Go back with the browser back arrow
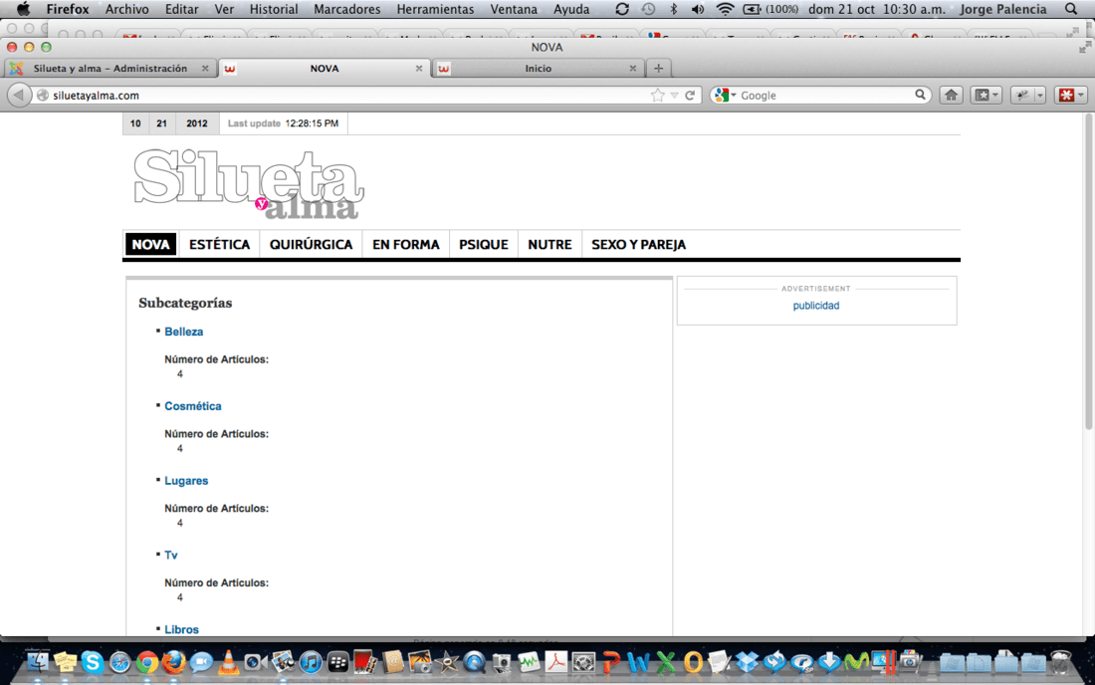 point(19,95)
